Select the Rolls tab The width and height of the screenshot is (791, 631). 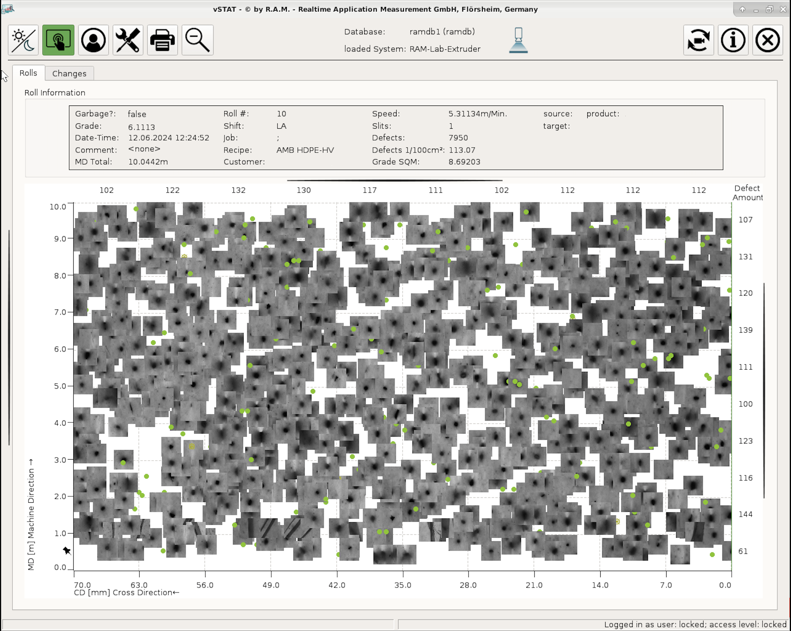pos(28,73)
